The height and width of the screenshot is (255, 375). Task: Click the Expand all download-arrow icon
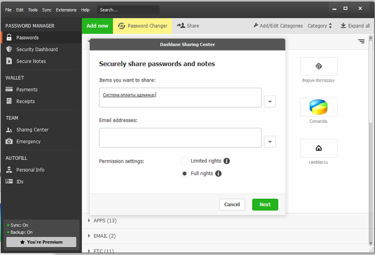point(343,26)
